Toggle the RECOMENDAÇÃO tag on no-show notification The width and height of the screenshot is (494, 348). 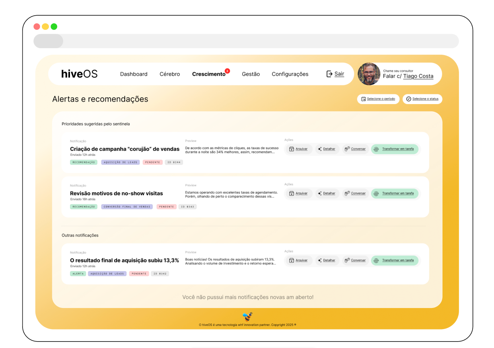tap(83, 206)
